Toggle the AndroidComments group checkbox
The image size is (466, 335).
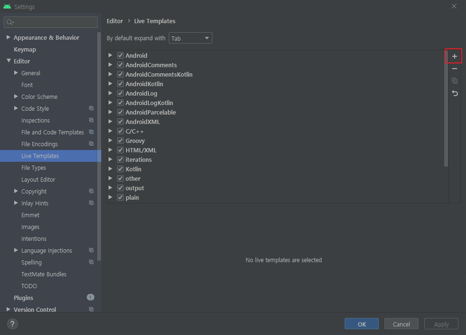[120, 65]
